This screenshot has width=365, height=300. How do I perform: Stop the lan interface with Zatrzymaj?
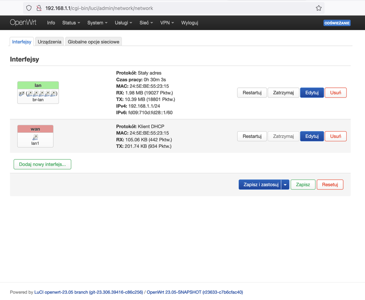coord(283,93)
